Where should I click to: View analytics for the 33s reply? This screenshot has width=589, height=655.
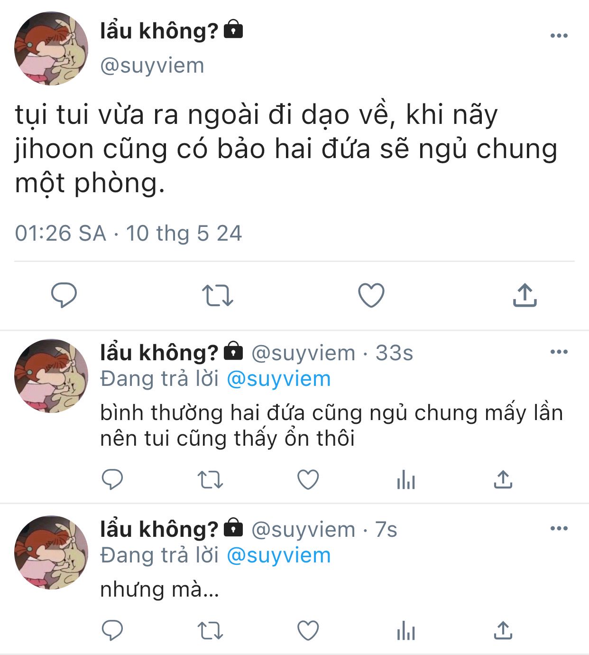(x=406, y=480)
